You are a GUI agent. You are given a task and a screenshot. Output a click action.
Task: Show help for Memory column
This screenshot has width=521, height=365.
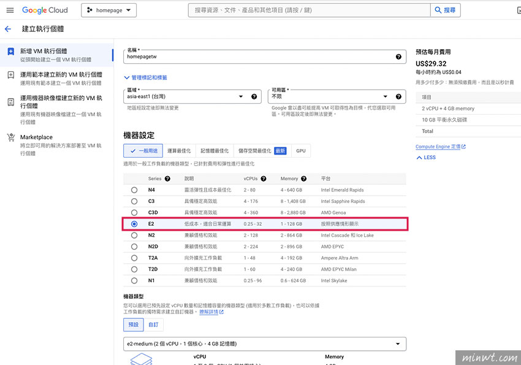[303, 179]
